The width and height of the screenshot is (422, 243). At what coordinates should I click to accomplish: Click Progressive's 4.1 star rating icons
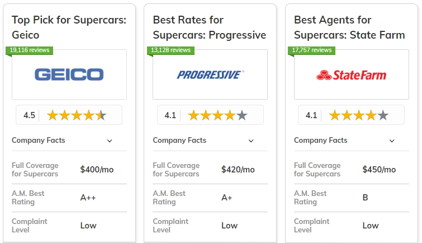[218, 115]
